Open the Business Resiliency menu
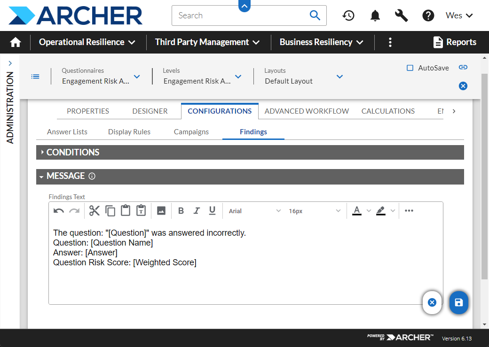Viewport: 489px width, 347px height. click(322, 42)
